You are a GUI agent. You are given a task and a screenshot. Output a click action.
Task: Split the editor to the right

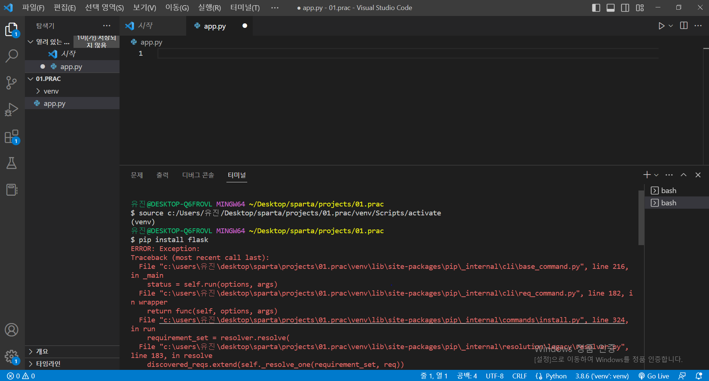click(684, 26)
